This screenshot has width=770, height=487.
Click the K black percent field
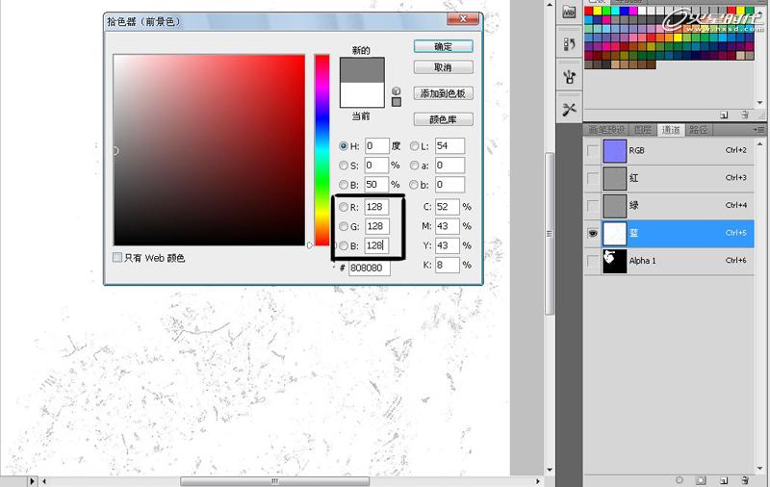(447, 265)
